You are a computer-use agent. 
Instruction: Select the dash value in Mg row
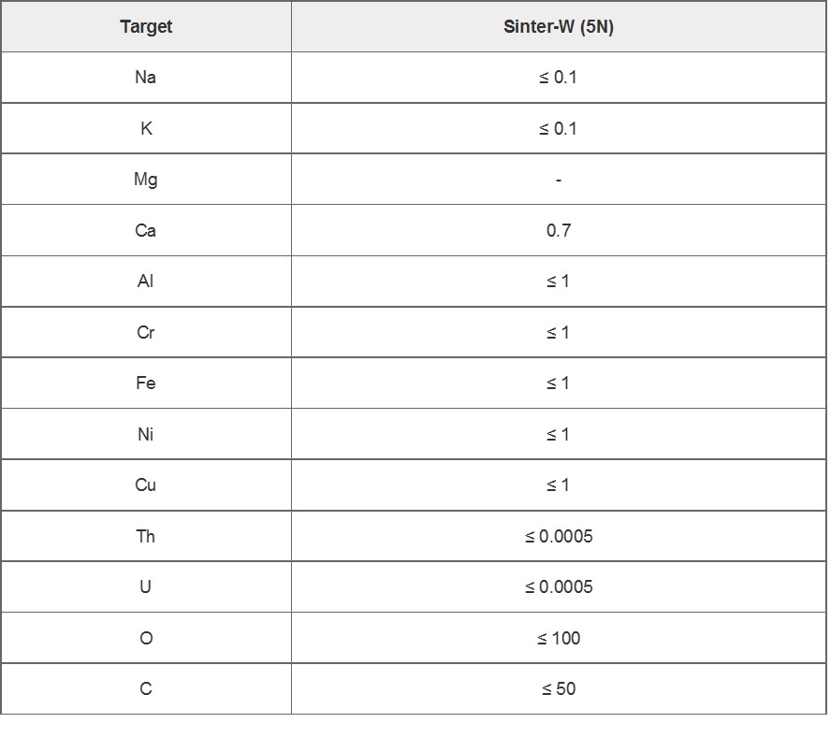[559, 181]
